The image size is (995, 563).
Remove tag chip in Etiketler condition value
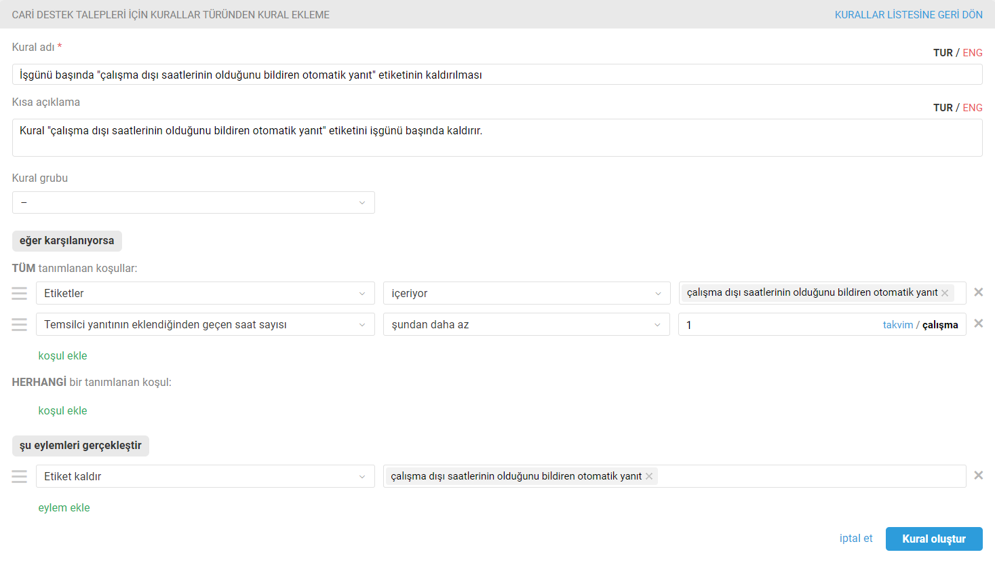click(945, 293)
